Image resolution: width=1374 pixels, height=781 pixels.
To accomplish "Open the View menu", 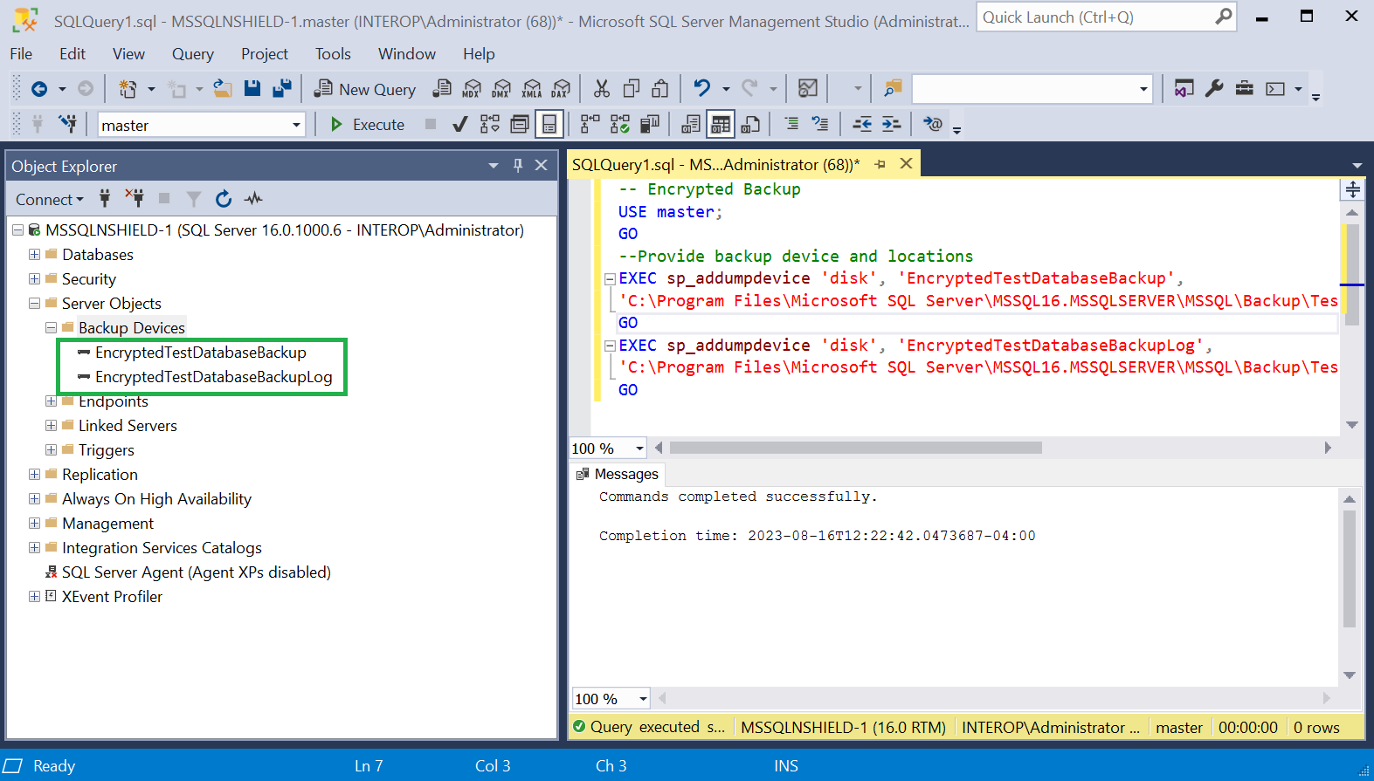I will click(x=128, y=54).
